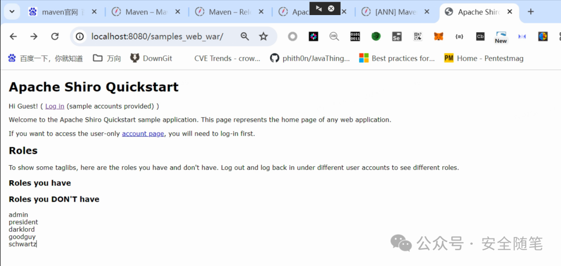
Task: Open the QR code extension
Action: coord(418,36)
